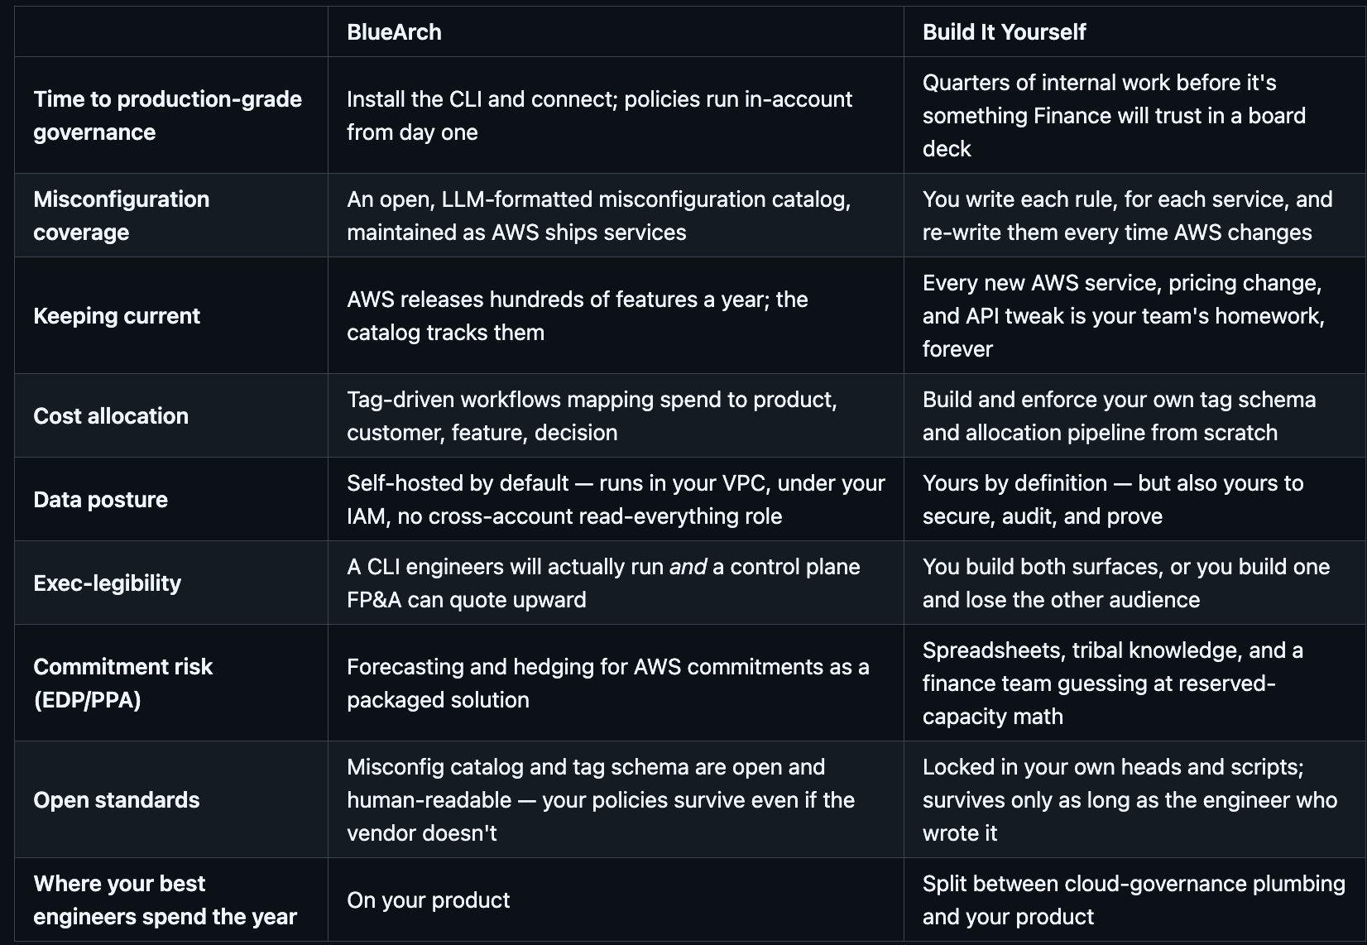Click the 'Self-hosted by default' cell text
This screenshot has width=1367, height=945.
(616, 499)
